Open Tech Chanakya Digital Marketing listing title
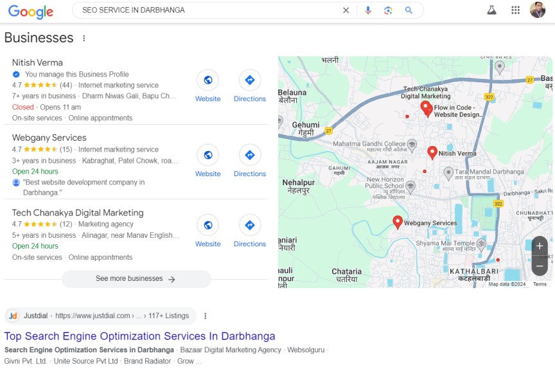 point(78,213)
